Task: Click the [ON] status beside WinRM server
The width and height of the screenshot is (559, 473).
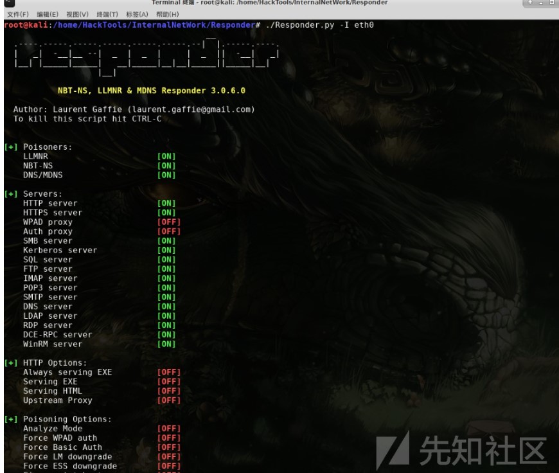Action: (x=166, y=344)
